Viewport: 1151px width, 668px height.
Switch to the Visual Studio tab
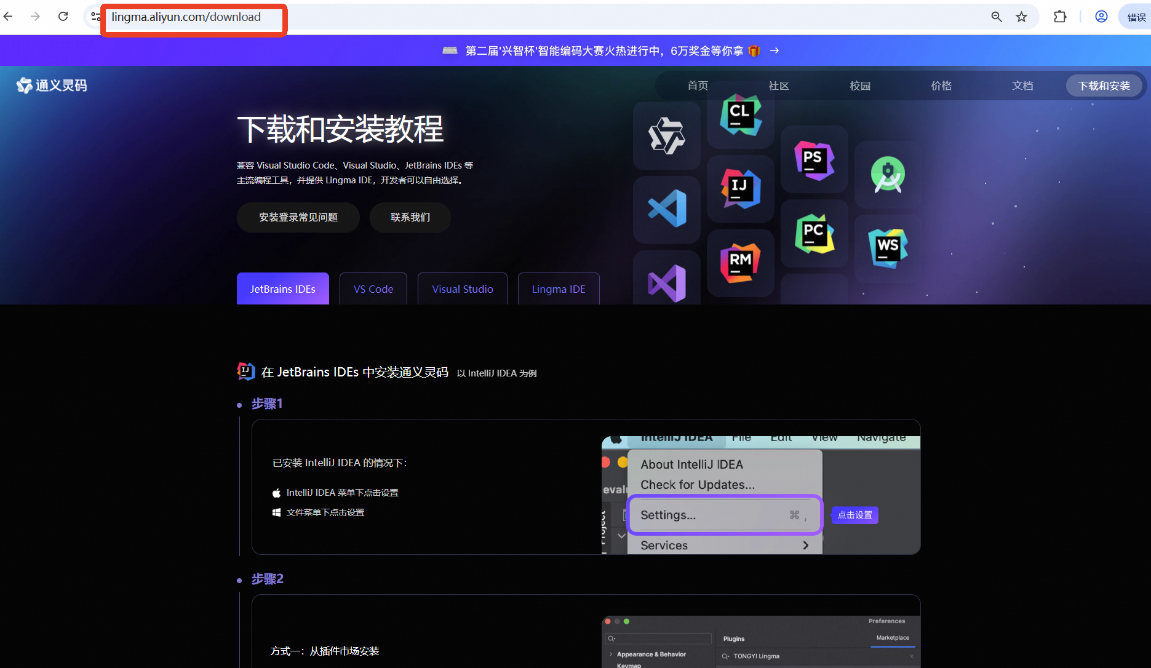(x=463, y=288)
